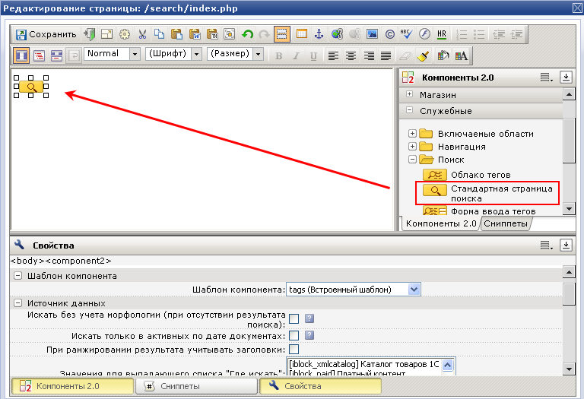Expand the Магазин section
This screenshot has width=584, height=399.
410,94
